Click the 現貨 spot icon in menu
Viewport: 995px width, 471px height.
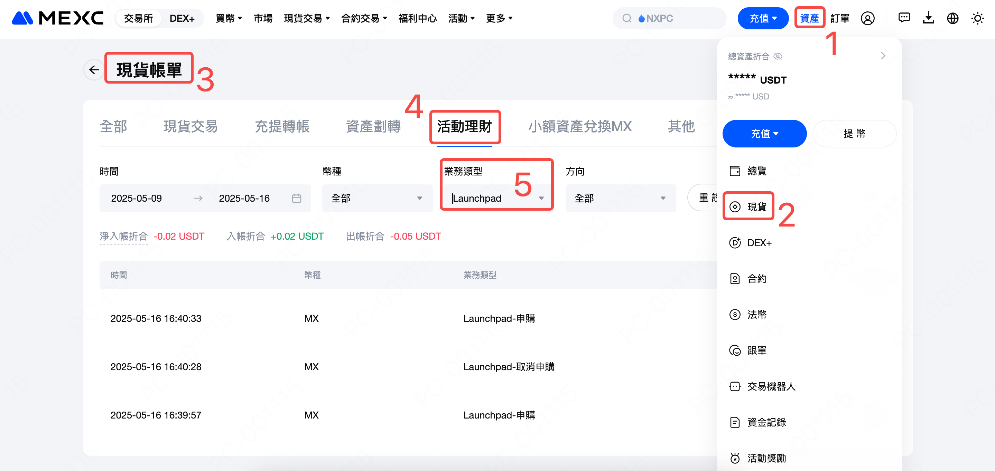[735, 207]
